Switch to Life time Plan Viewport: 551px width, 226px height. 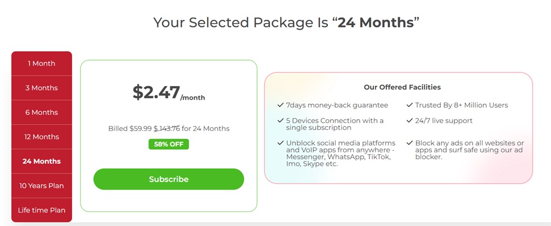[42, 210]
